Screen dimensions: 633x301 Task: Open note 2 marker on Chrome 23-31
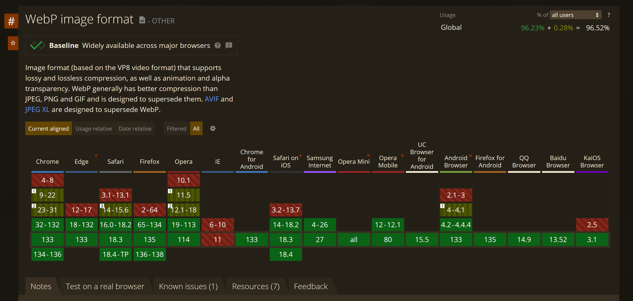pos(34,206)
